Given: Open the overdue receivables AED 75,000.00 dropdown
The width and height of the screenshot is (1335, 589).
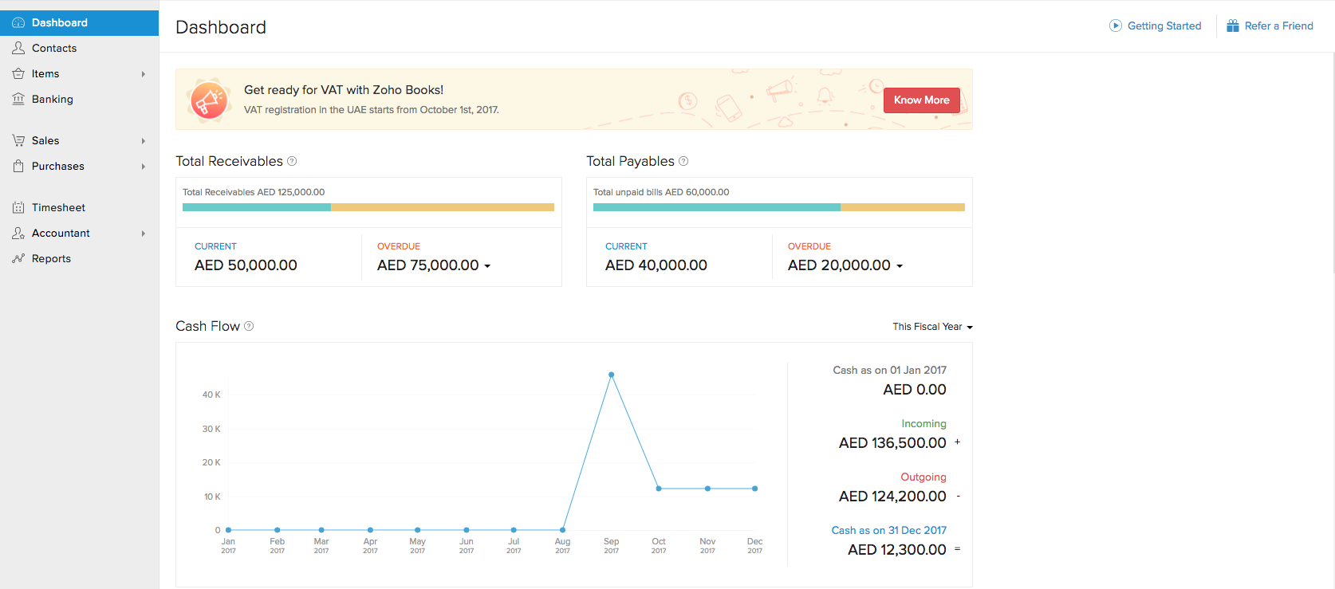Looking at the screenshot, I should pos(487,266).
